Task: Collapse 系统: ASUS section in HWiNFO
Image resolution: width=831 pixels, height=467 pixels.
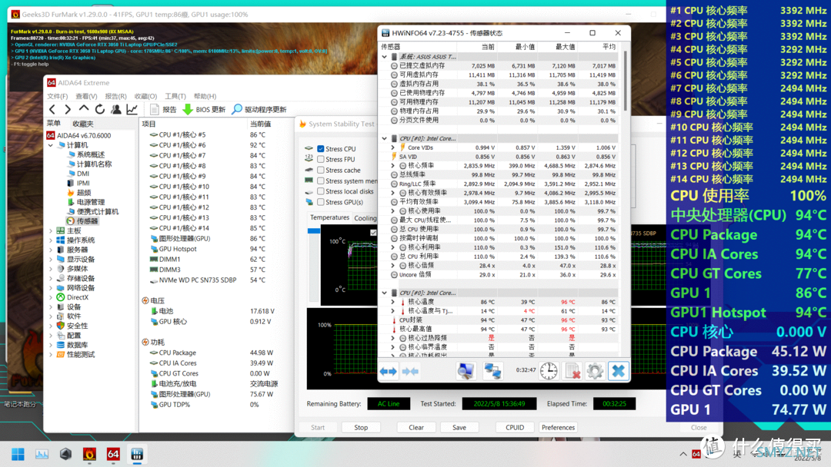Action: 385,57
